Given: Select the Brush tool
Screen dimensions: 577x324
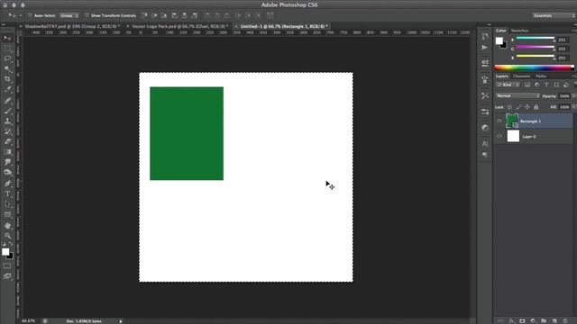Looking at the screenshot, I should (x=7, y=111).
